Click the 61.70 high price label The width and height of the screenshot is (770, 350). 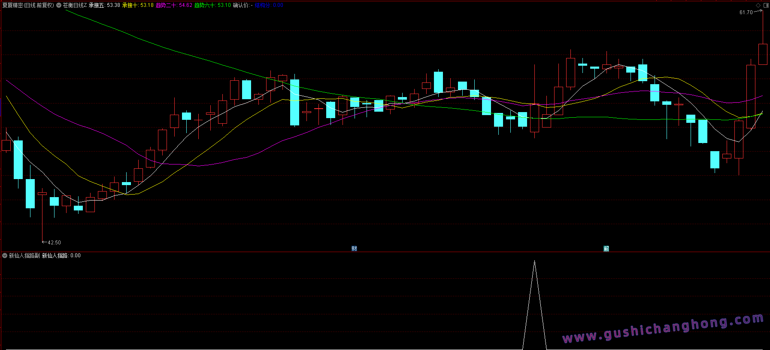point(746,12)
